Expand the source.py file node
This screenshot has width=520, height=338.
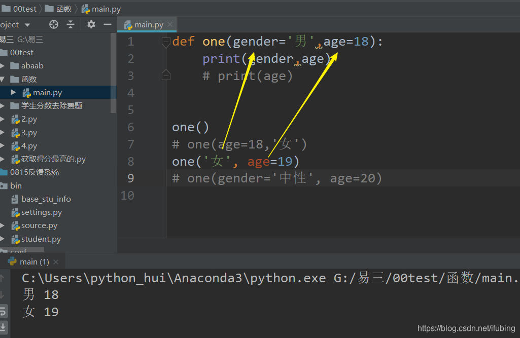(x=2, y=226)
